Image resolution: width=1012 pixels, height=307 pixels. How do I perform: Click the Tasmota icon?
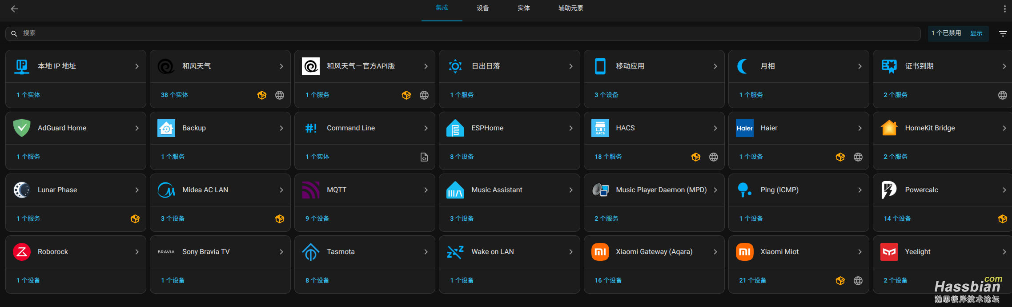point(311,252)
